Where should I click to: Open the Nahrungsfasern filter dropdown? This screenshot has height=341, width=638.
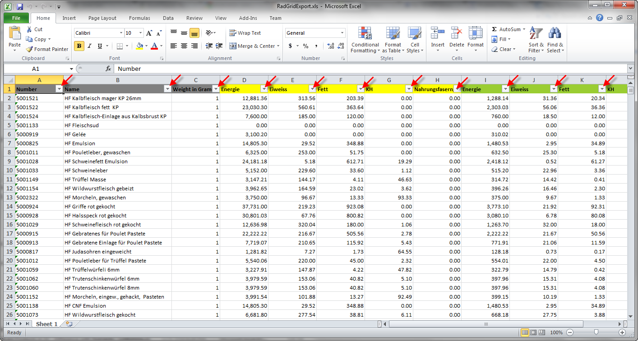(x=457, y=89)
